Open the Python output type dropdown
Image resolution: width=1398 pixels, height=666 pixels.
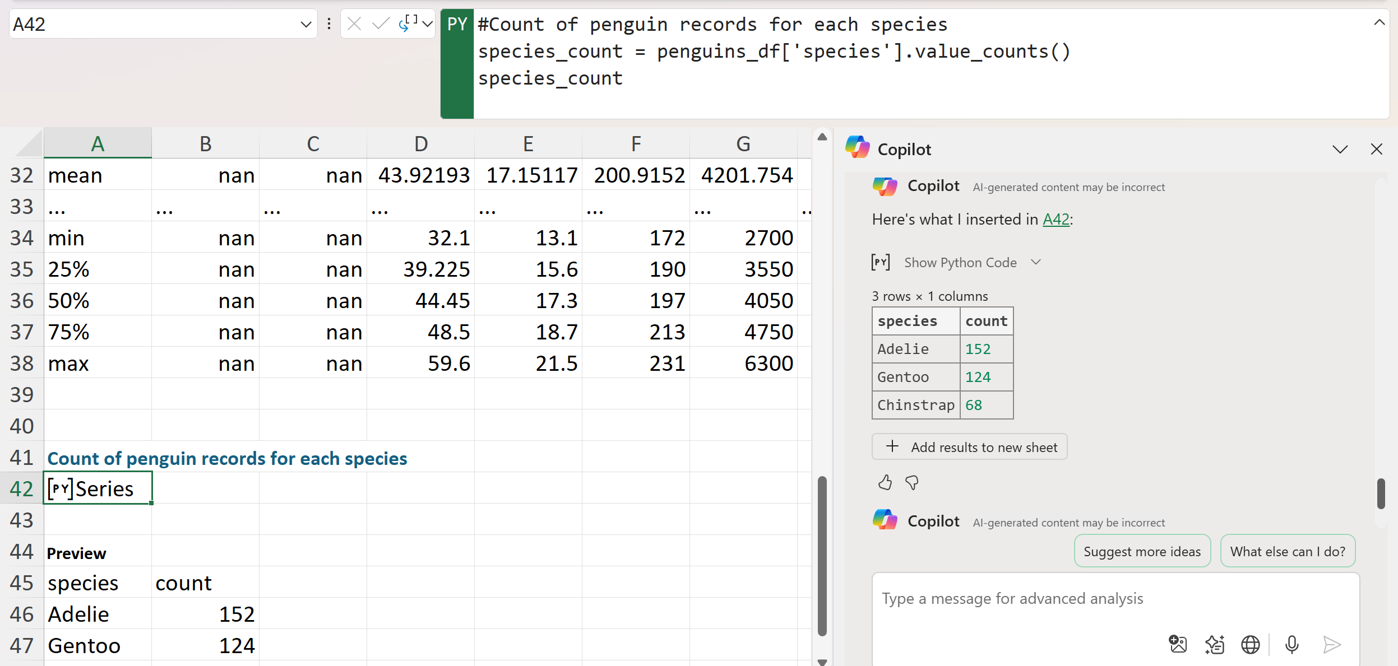tap(428, 24)
